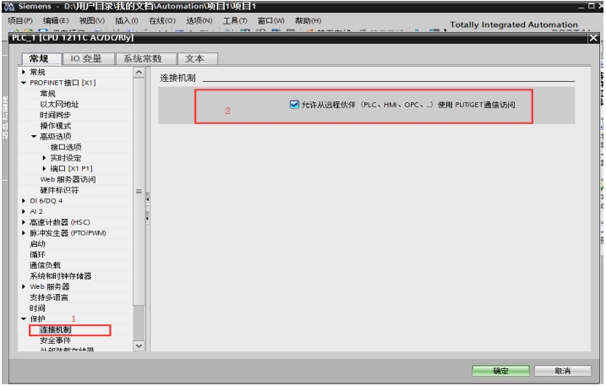Viewport: 606px width, 386px height.
Task: Select 支持多语言 in the tree
Action: point(49,297)
